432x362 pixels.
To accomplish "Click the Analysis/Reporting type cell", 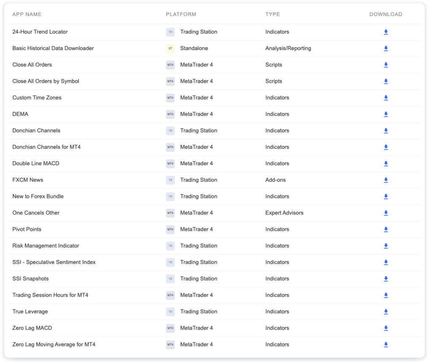I will tap(288, 48).
